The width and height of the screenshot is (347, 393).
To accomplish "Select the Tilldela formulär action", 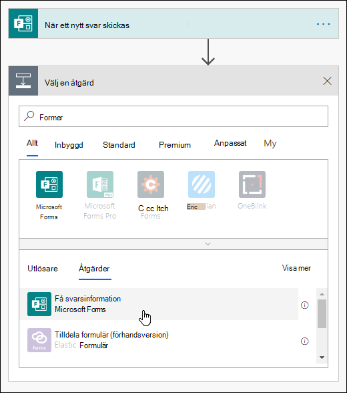I will click(x=159, y=340).
